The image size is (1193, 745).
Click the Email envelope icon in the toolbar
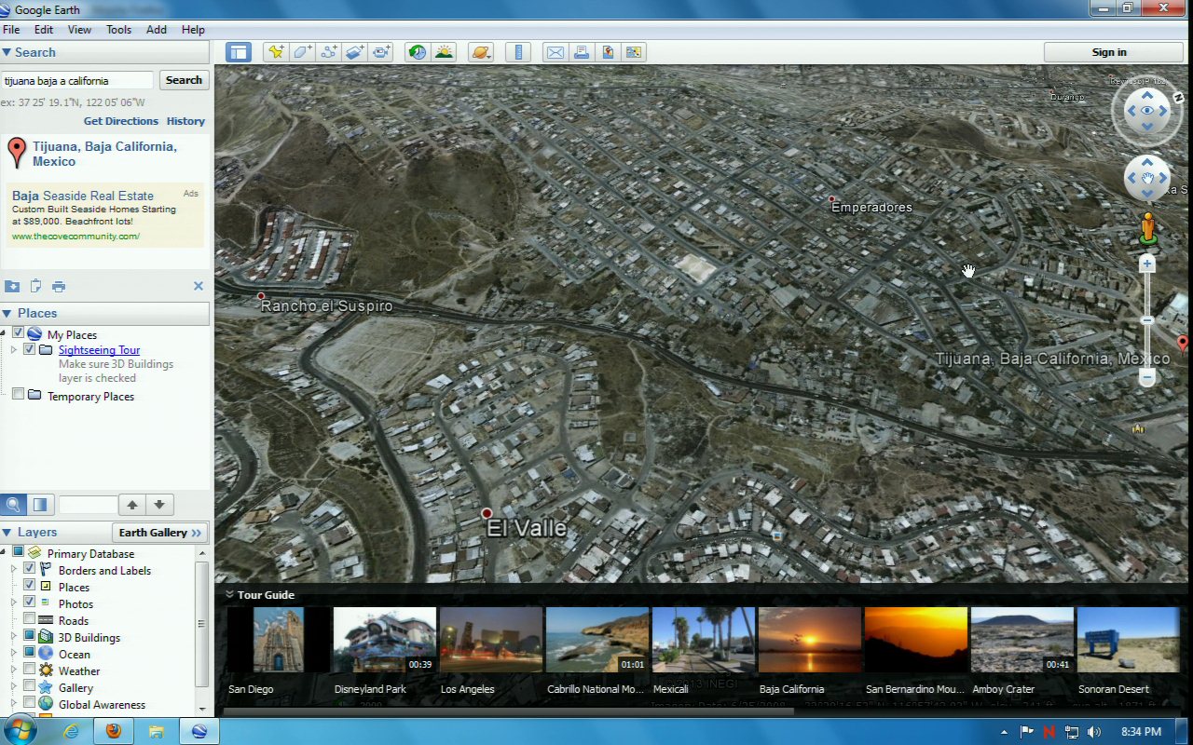[x=555, y=52]
